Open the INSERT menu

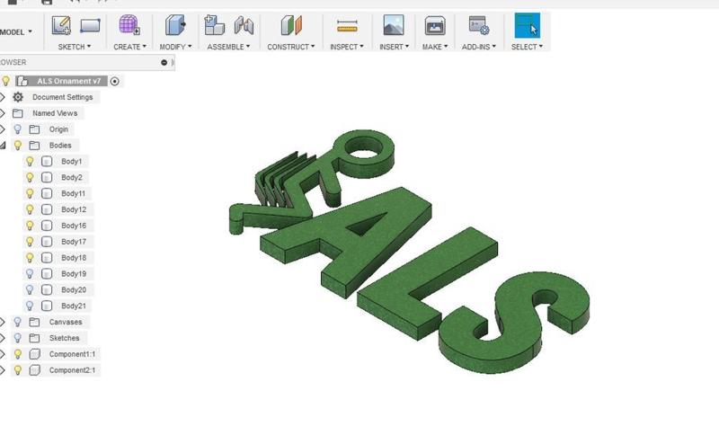[x=394, y=47]
